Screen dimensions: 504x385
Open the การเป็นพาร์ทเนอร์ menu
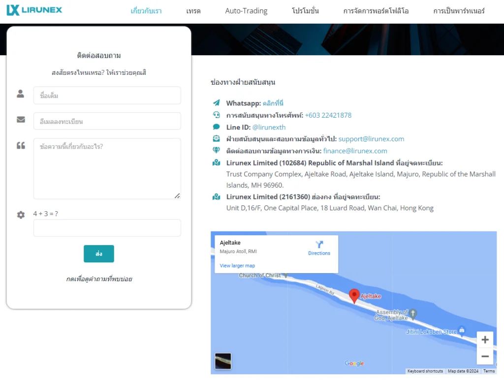point(459,11)
